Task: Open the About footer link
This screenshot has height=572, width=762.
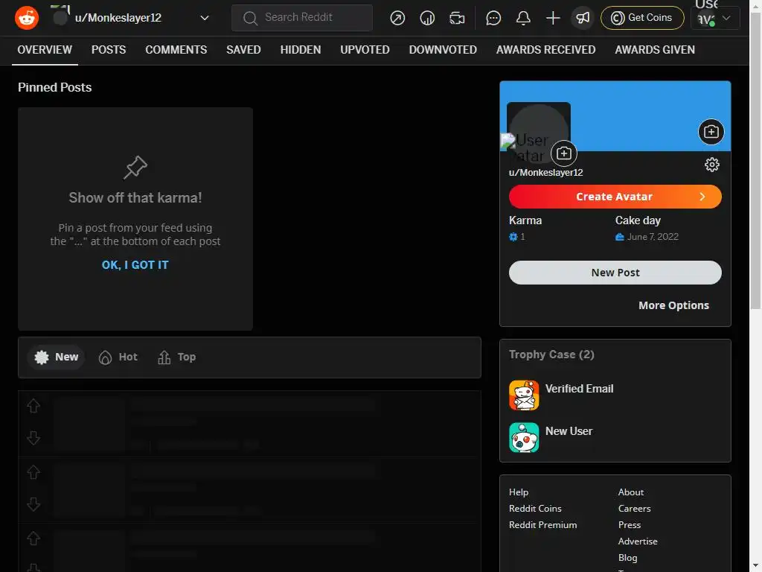Action: [631, 492]
